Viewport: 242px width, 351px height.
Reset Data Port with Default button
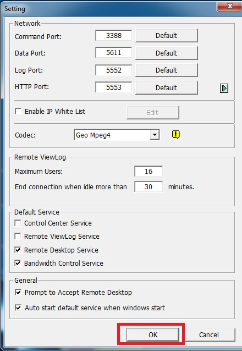coord(166,53)
